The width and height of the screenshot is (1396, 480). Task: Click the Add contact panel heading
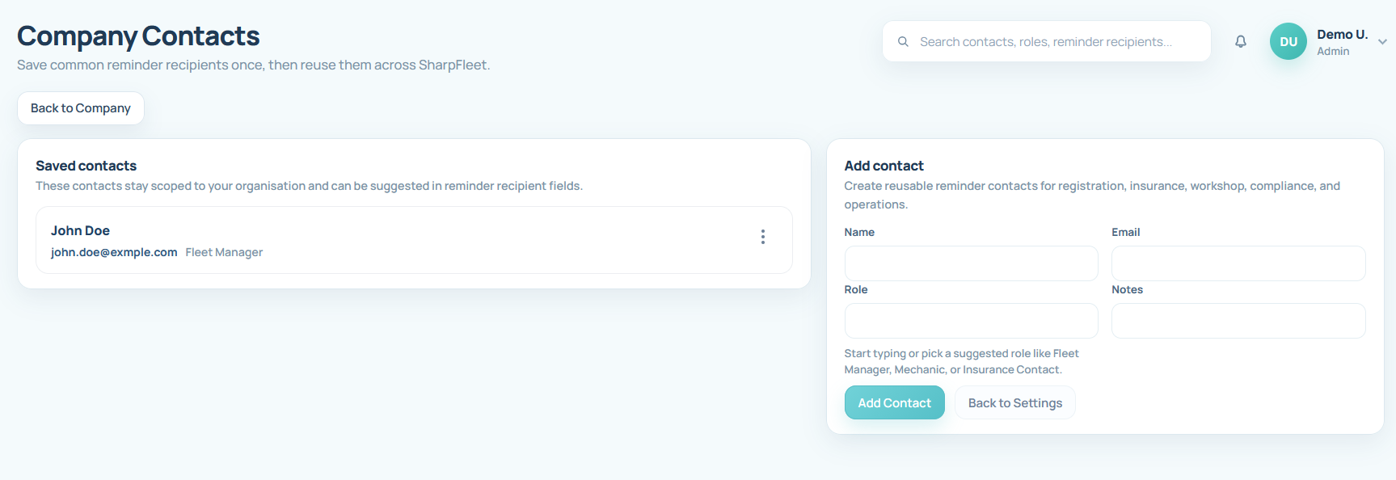pyautogui.click(x=884, y=165)
